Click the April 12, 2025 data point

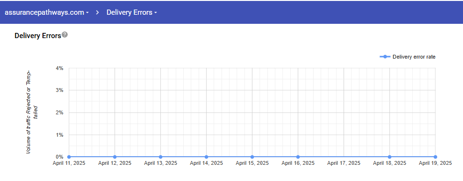(x=115, y=157)
